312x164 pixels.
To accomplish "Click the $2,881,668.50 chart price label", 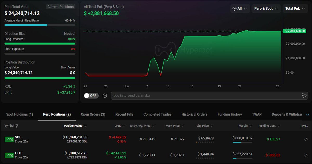I will click(x=295, y=31).
